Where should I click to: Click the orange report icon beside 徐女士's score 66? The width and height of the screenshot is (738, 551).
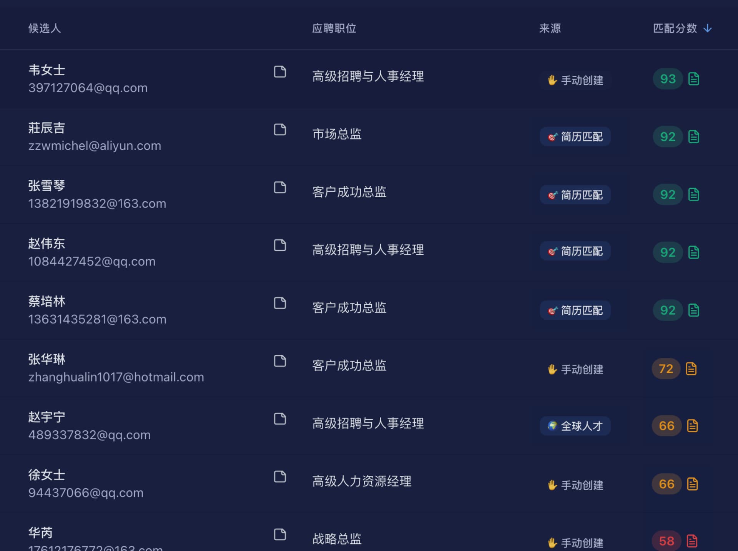692,484
